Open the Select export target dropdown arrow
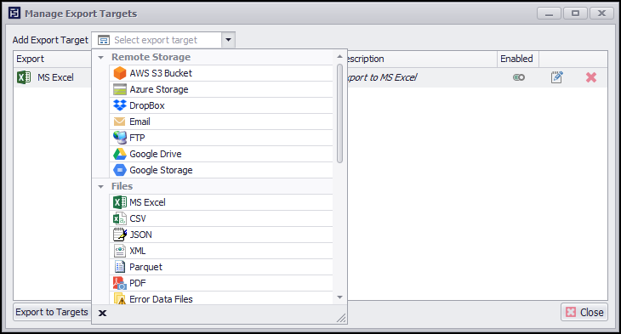The width and height of the screenshot is (621, 334). (228, 40)
